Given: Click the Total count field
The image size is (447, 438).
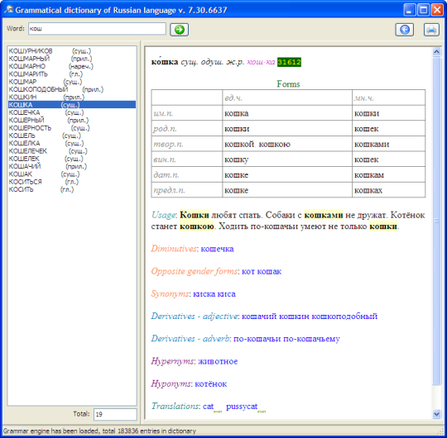Looking at the screenshot, I should pos(115,414).
